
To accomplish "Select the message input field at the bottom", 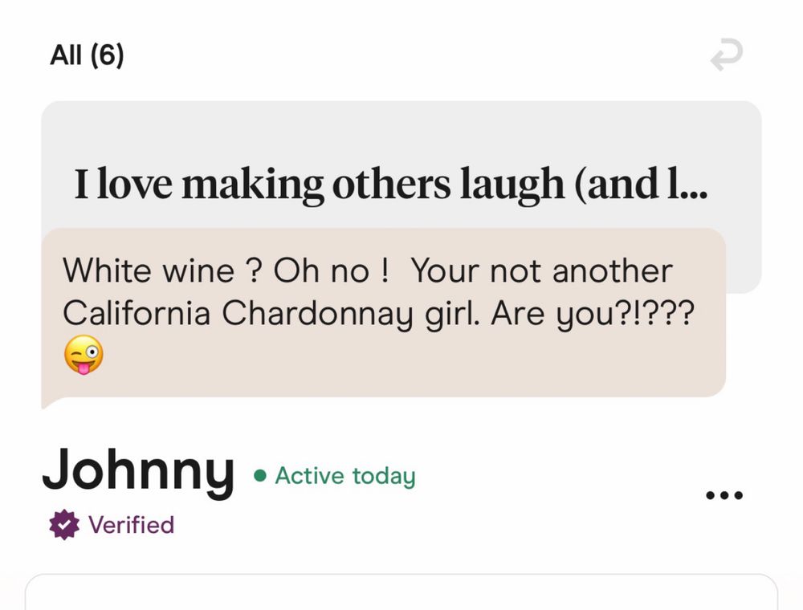I will [401, 594].
